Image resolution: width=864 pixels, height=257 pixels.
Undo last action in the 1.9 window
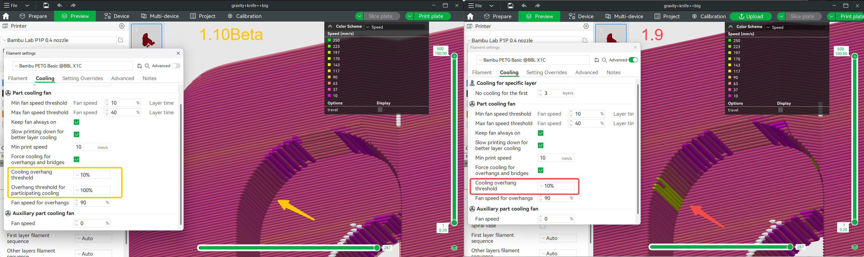524,6
